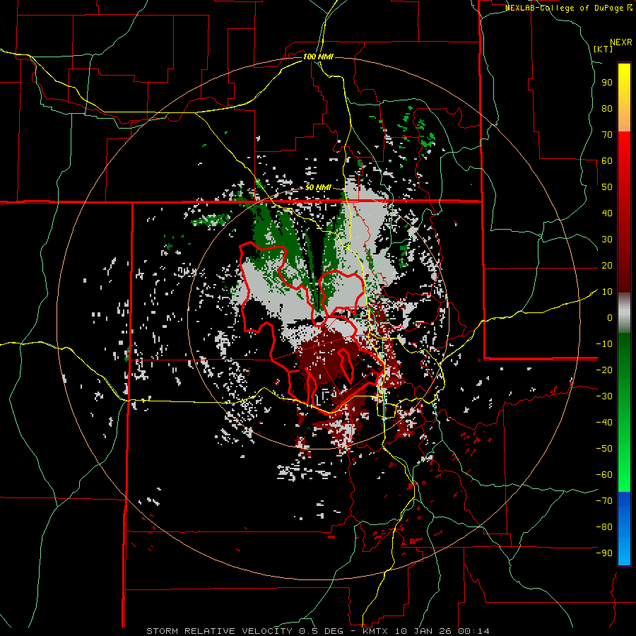Click the scale value "-80" on the legend
The image size is (636, 636).
pyautogui.click(x=604, y=527)
